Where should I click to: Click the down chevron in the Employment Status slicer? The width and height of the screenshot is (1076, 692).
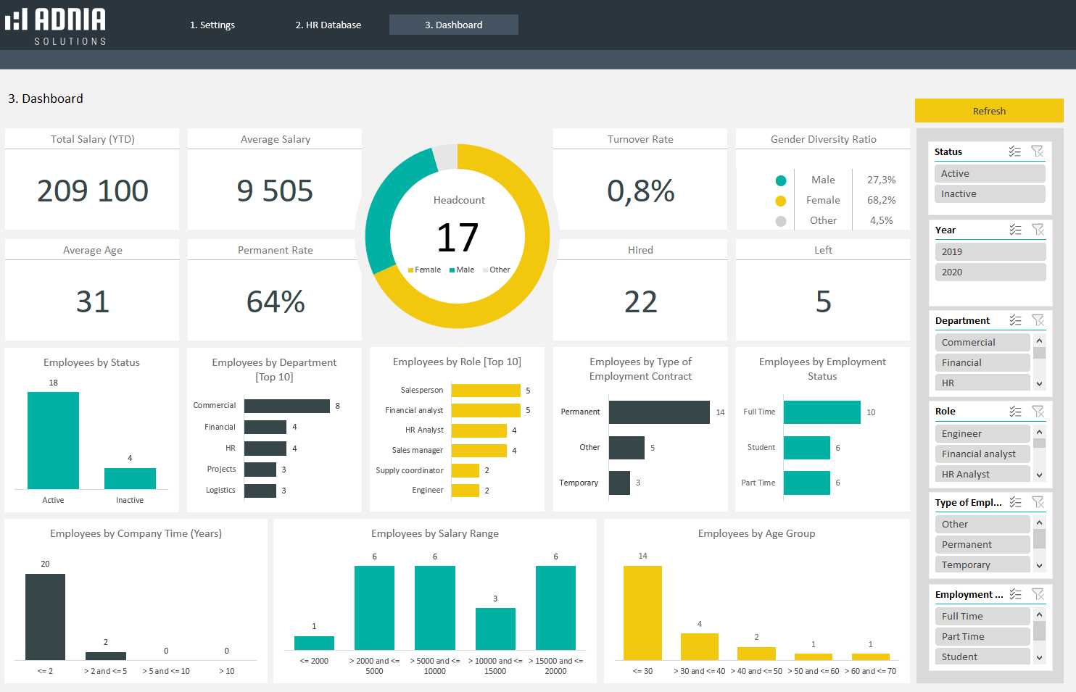(x=1038, y=656)
